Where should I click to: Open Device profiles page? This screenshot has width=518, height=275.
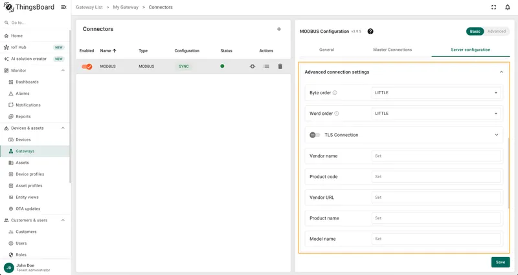tap(35, 174)
